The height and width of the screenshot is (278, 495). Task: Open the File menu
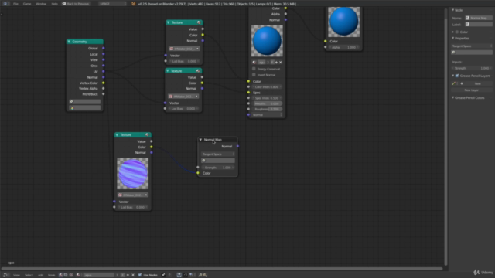click(x=15, y=4)
